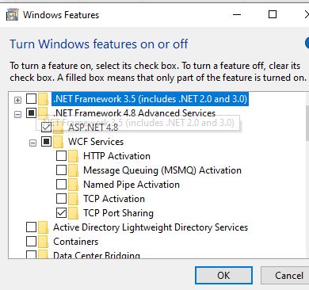Collapse the .NET Framework 4.8 Advanced Services node
The width and height of the screenshot is (309, 290).
tap(17, 114)
